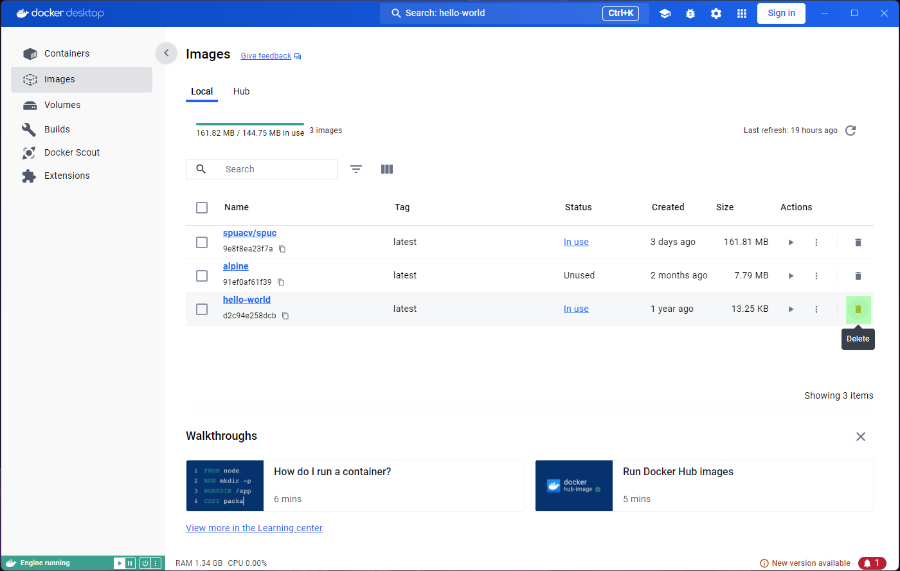Image resolution: width=900 pixels, height=571 pixels.
Task: Tick the alpine row checkbox
Action: tap(202, 276)
